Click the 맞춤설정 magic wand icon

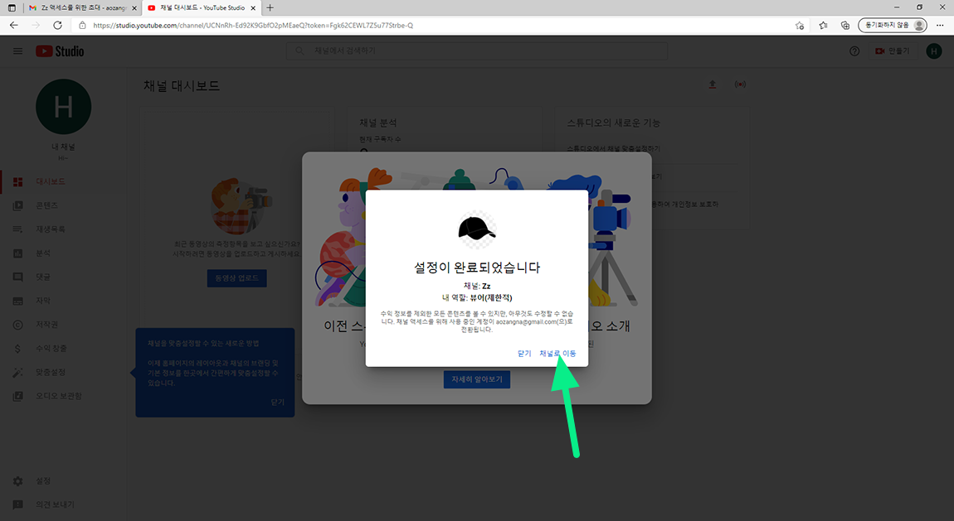point(17,372)
